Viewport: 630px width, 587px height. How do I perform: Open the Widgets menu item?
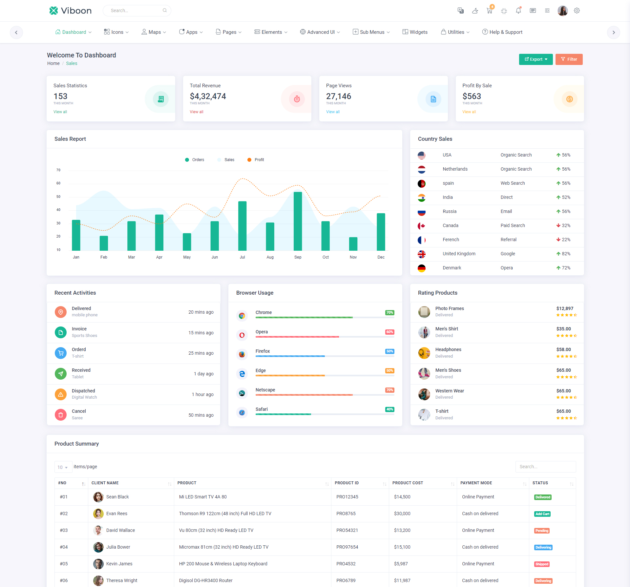(x=415, y=32)
